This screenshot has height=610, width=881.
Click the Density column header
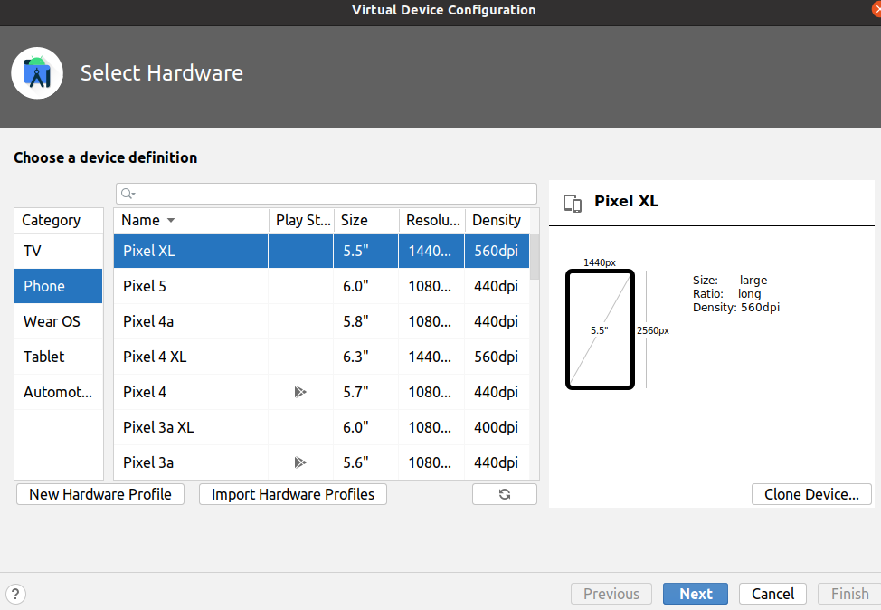click(497, 221)
